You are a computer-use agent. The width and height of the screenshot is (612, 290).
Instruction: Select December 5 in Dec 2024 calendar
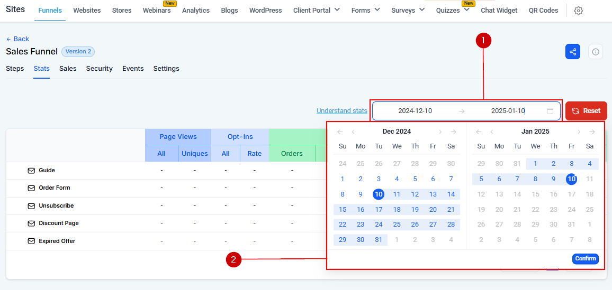click(x=415, y=179)
